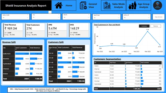This screenshot has height=93, width=166.
Task: Click the Age Group Analysis people icon
Action: [x=133, y=5]
